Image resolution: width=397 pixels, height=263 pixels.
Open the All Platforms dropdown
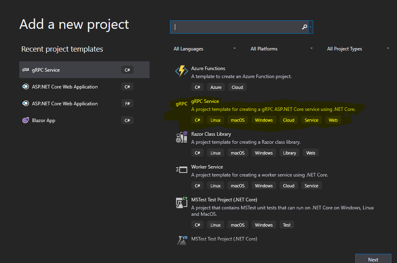tap(281, 48)
